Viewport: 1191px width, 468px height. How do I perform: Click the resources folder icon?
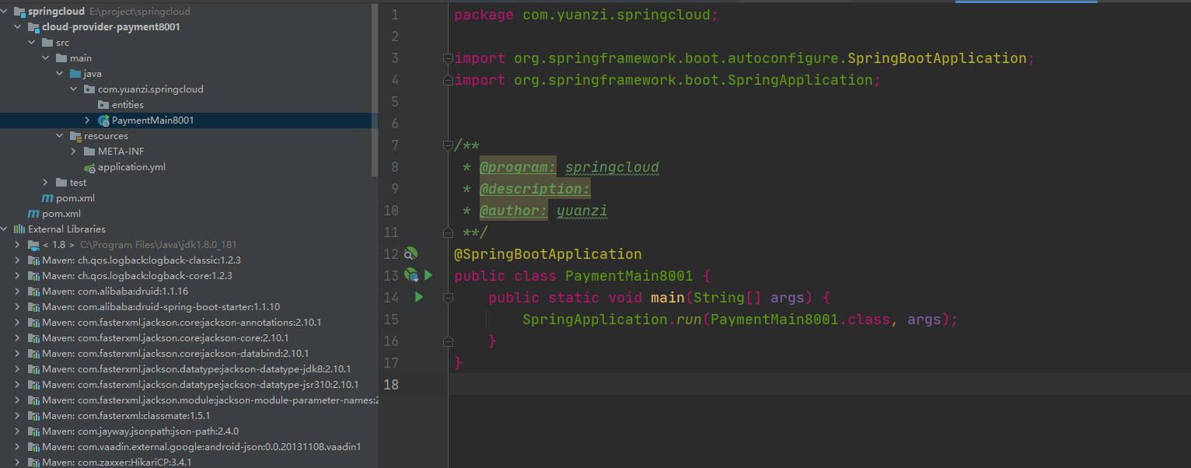(75, 136)
